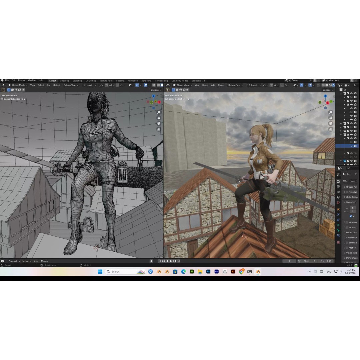Open Local transform orientation dropdown, left viewport
The height and width of the screenshot is (360, 360).
click(x=90, y=85)
